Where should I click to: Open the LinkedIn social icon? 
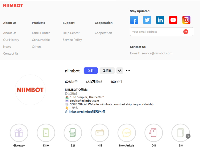(160, 20)
